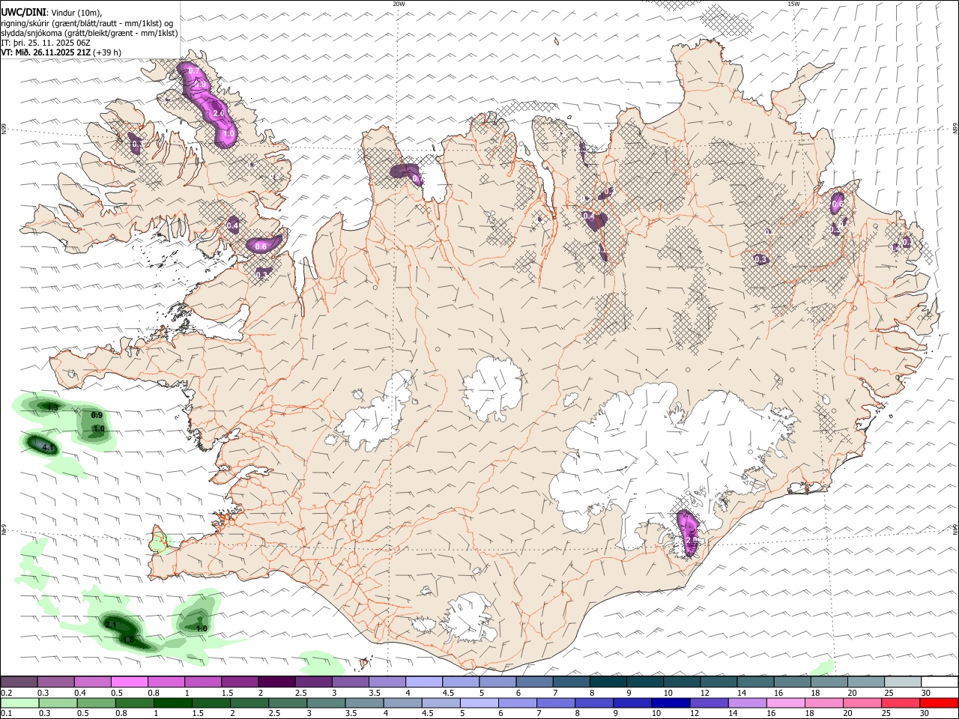The width and height of the screenshot is (959, 719).
Task: Select the lightest green swatch between 0.1 and 0.3
Action: (x=19, y=703)
